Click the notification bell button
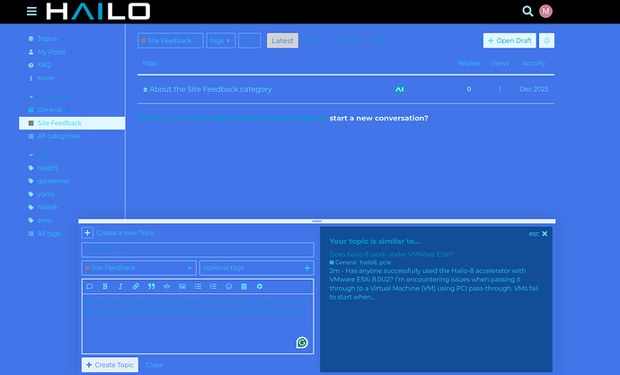 tap(547, 40)
